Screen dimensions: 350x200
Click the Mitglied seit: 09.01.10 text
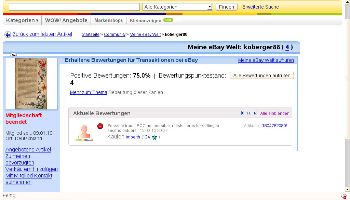pos(29,133)
